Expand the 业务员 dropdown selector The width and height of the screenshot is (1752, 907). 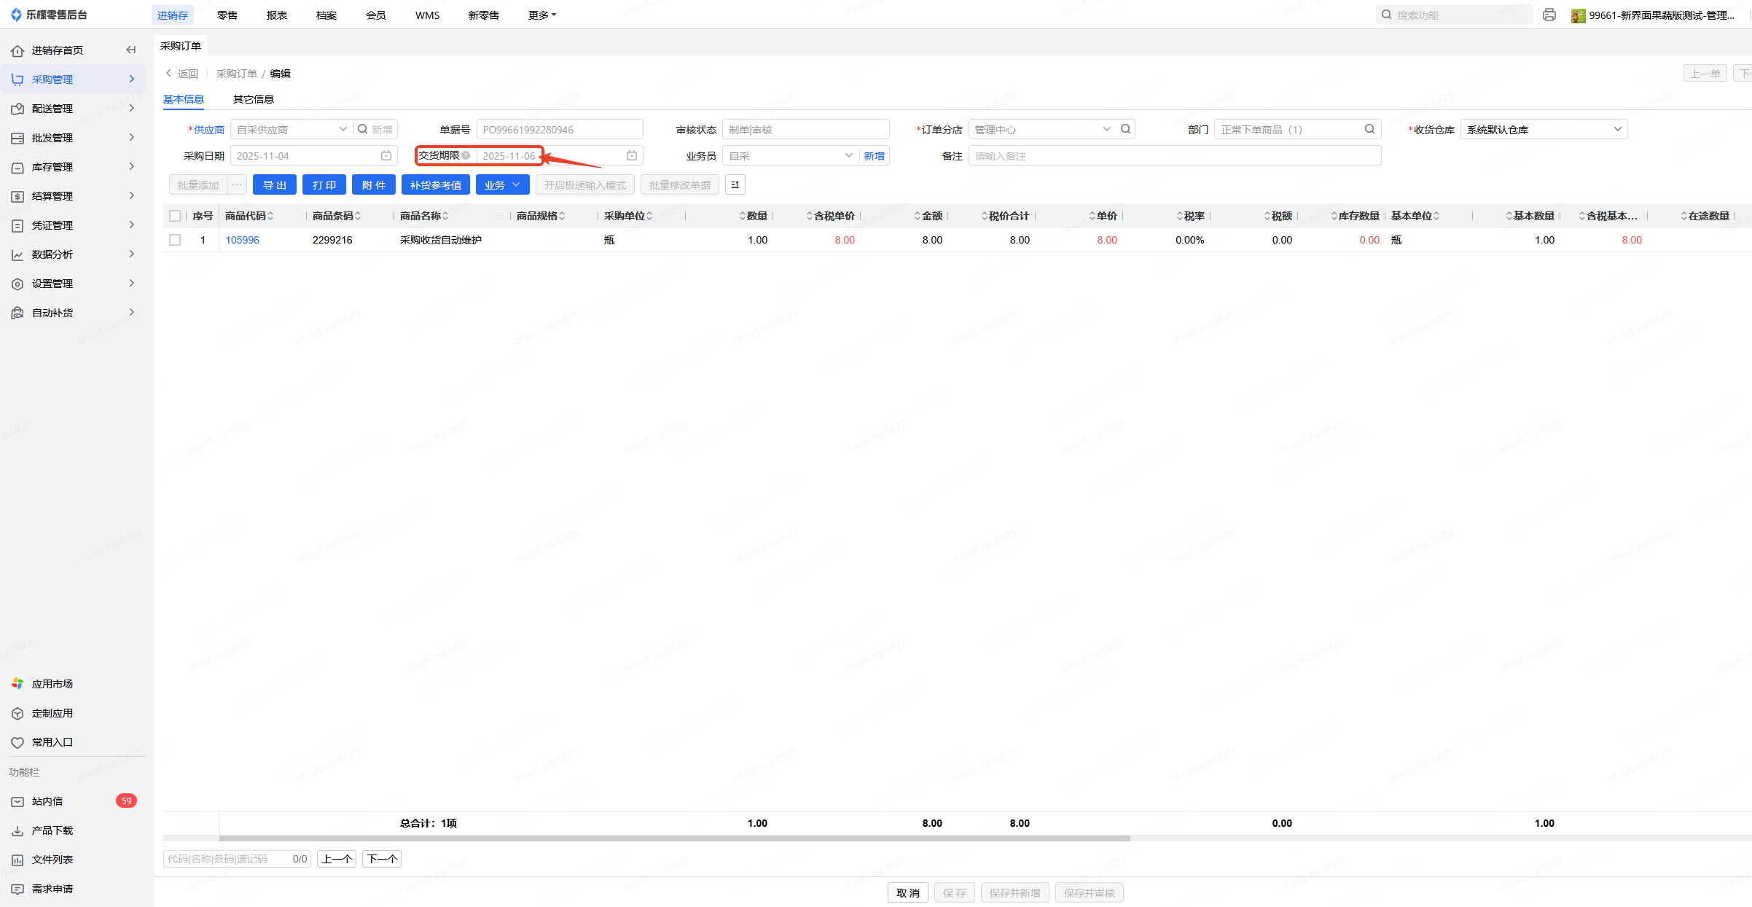click(848, 155)
